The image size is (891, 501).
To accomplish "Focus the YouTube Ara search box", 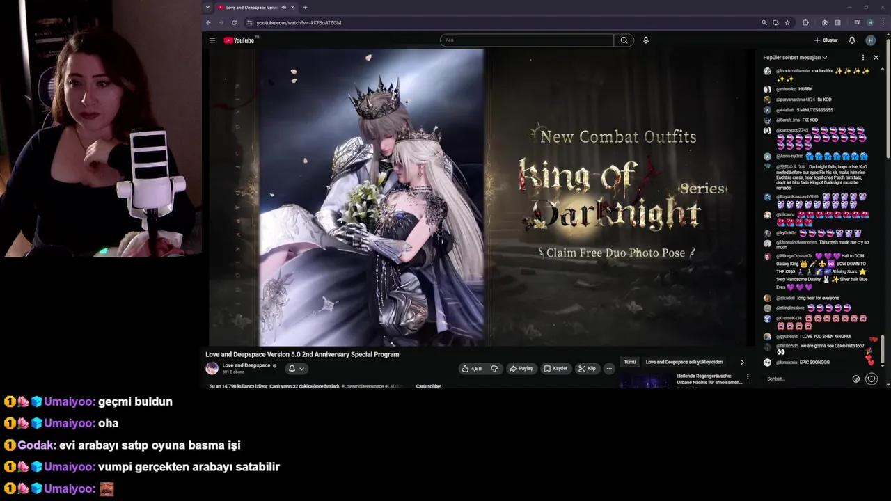I will tap(527, 40).
